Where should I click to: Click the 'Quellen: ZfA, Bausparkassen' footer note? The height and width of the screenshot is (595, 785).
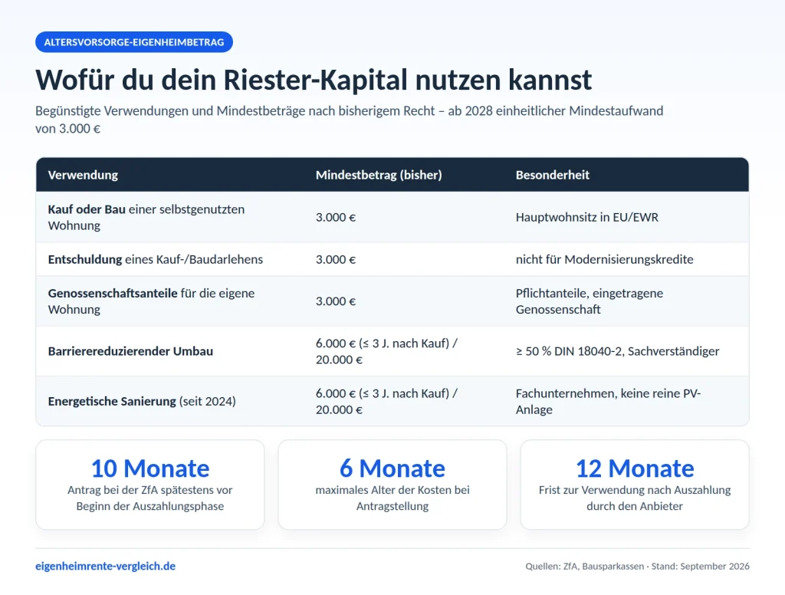coord(637,566)
